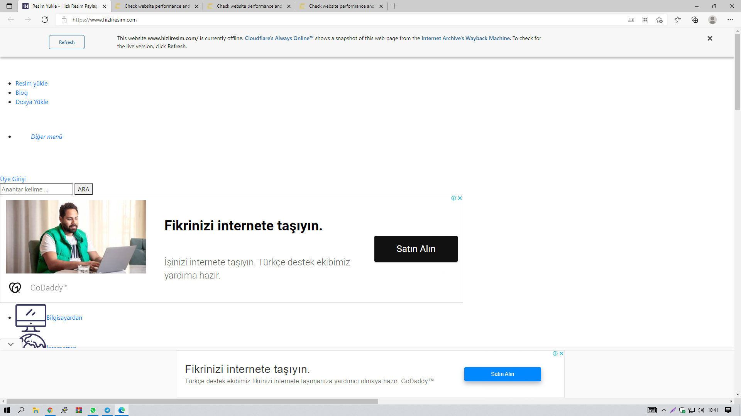Open the Collections panel
This screenshot has width=741, height=416.
tap(695, 20)
